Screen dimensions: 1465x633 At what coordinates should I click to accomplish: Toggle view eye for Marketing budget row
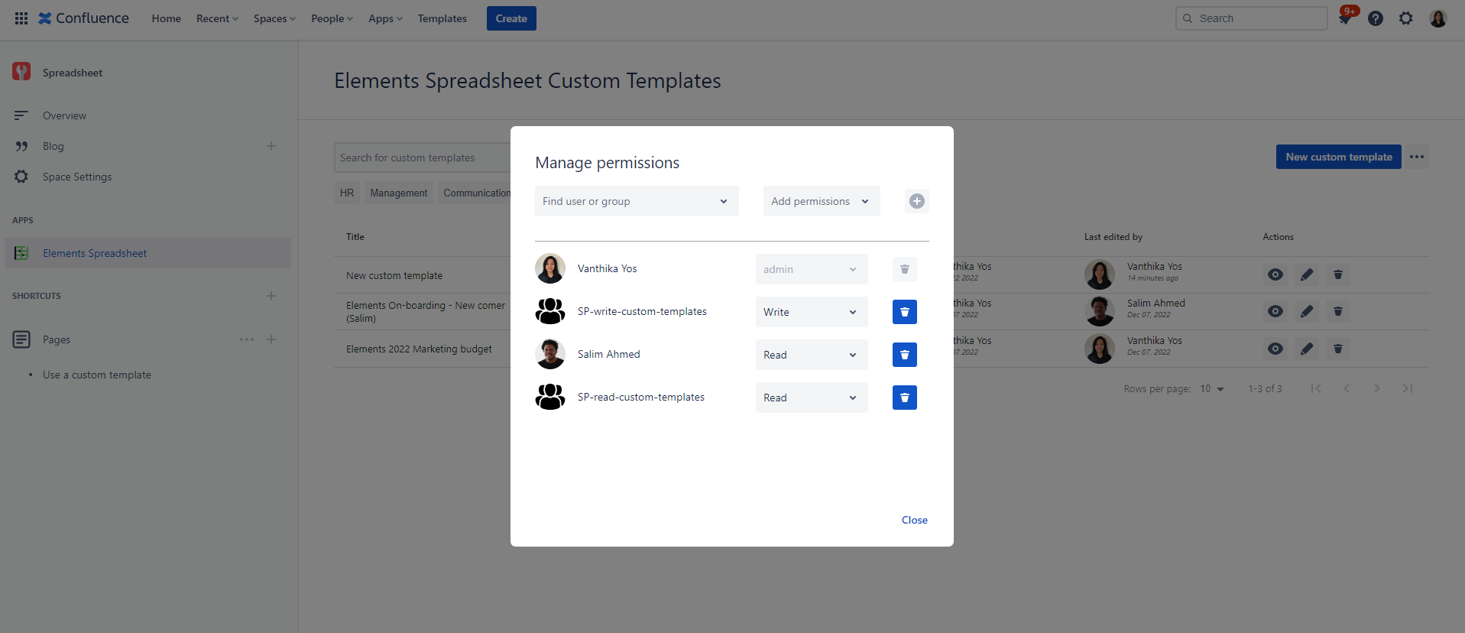tap(1275, 349)
